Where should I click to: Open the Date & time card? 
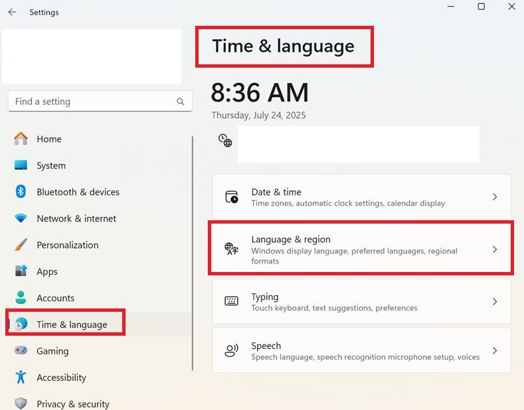click(361, 197)
